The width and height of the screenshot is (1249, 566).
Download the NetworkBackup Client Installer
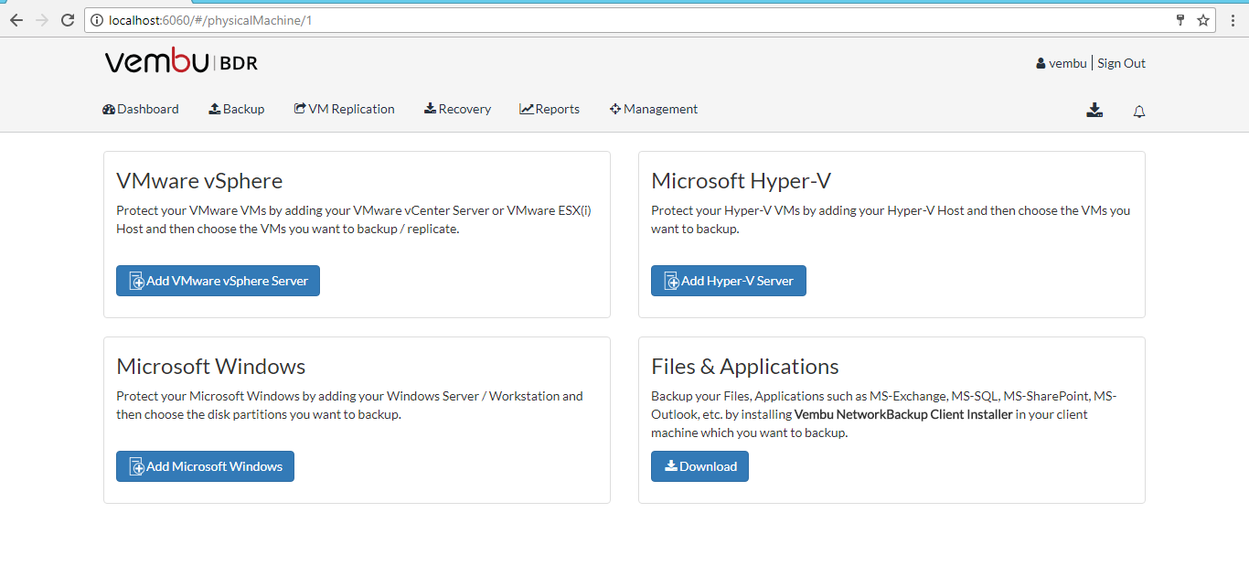point(699,466)
